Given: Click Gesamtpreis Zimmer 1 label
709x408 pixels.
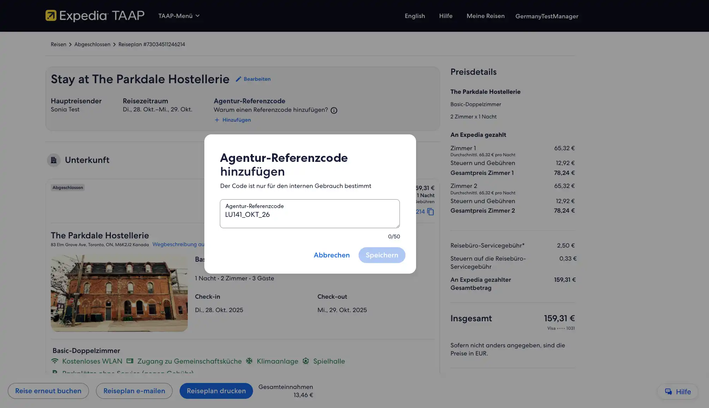Looking at the screenshot, I should pos(482,173).
